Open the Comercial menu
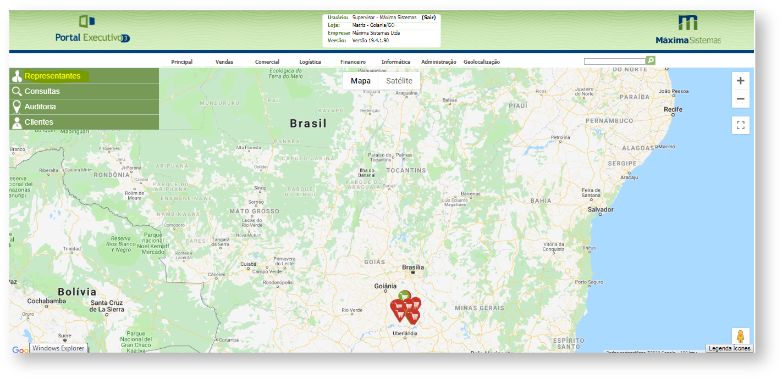782x379 pixels. pyautogui.click(x=267, y=62)
